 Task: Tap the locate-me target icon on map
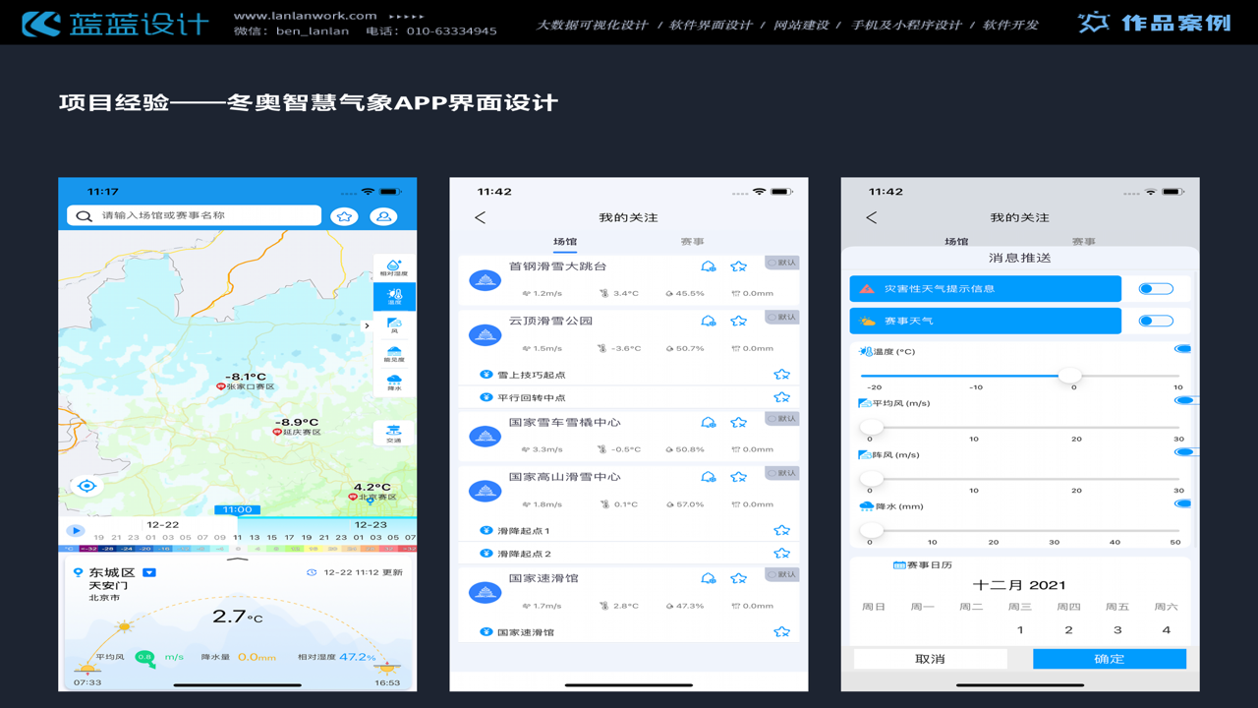pos(86,486)
